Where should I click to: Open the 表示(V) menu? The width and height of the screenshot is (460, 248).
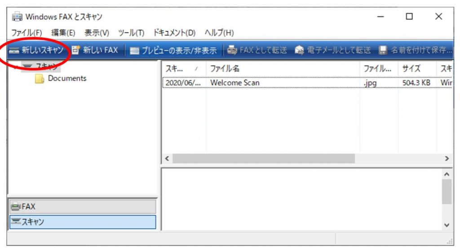[97, 32]
